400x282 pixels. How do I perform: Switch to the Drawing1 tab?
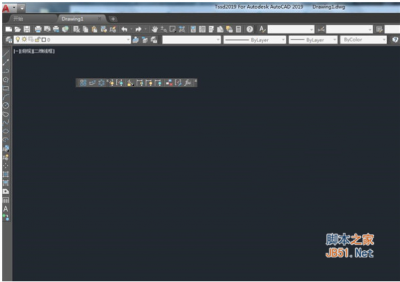[73, 19]
